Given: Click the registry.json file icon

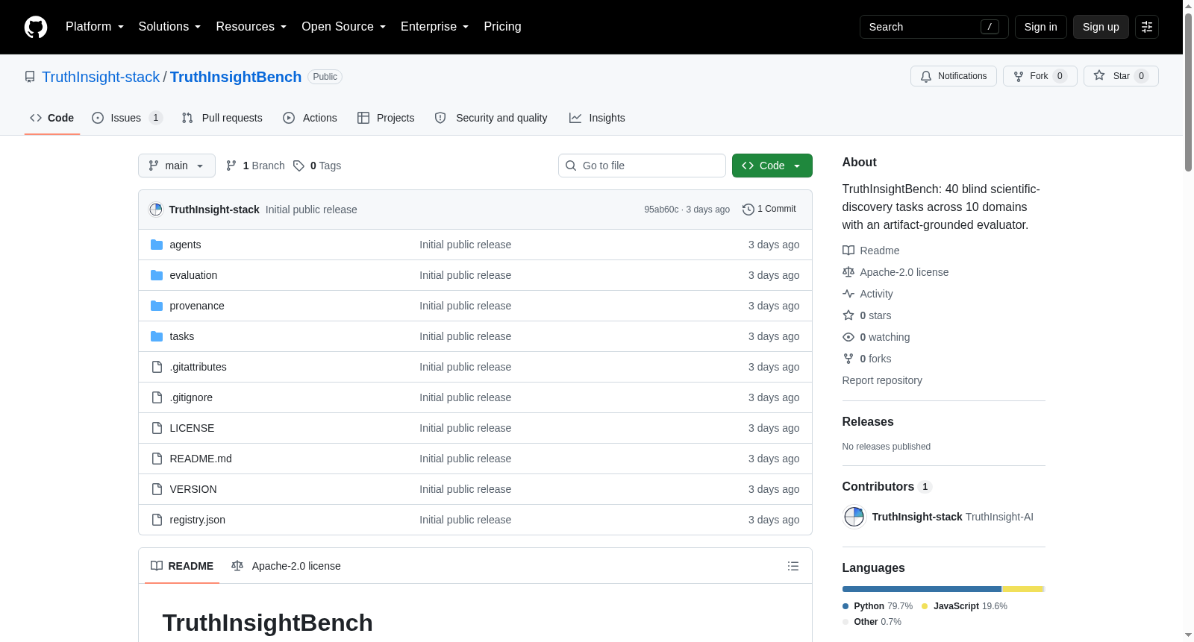Looking at the screenshot, I should point(157,520).
